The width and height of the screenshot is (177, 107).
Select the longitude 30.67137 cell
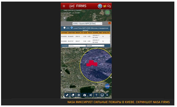pos(71,41)
